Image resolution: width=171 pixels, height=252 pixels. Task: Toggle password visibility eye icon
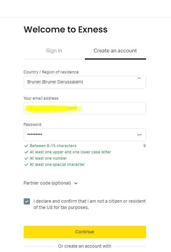[x=139, y=135]
